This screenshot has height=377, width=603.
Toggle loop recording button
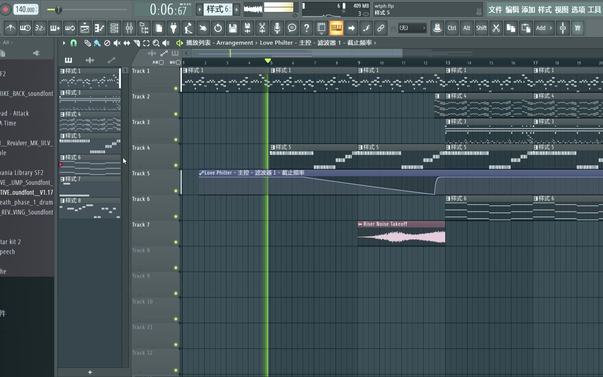[x=70, y=28]
